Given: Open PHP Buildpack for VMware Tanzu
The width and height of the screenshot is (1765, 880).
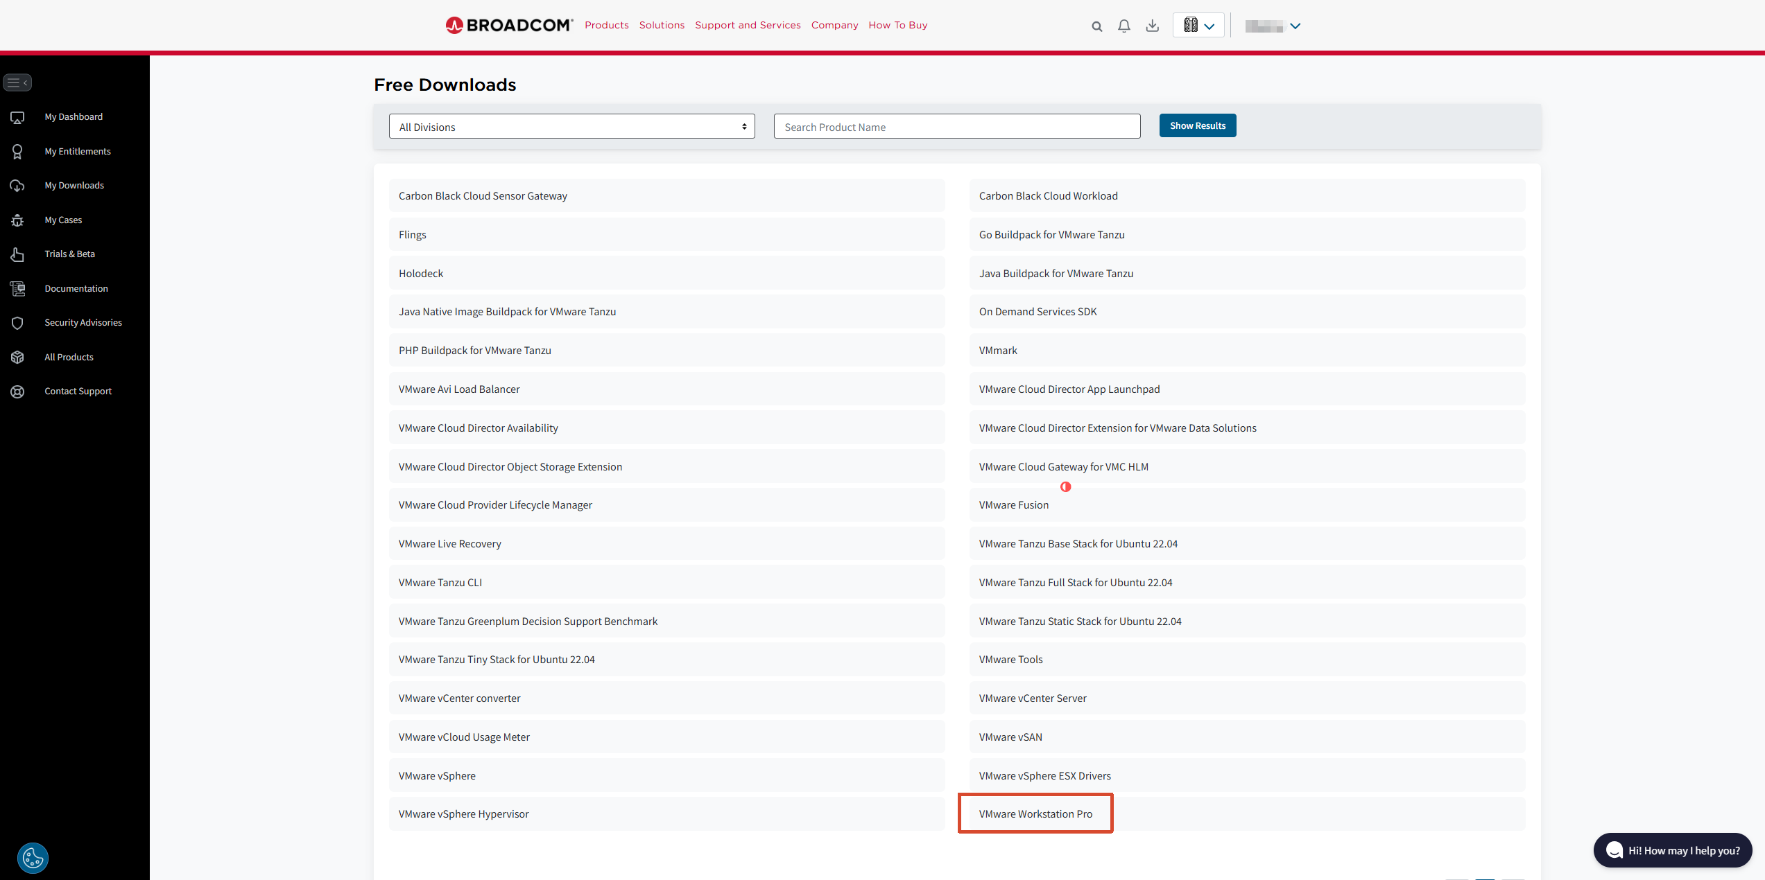Looking at the screenshot, I should [x=667, y=351].
